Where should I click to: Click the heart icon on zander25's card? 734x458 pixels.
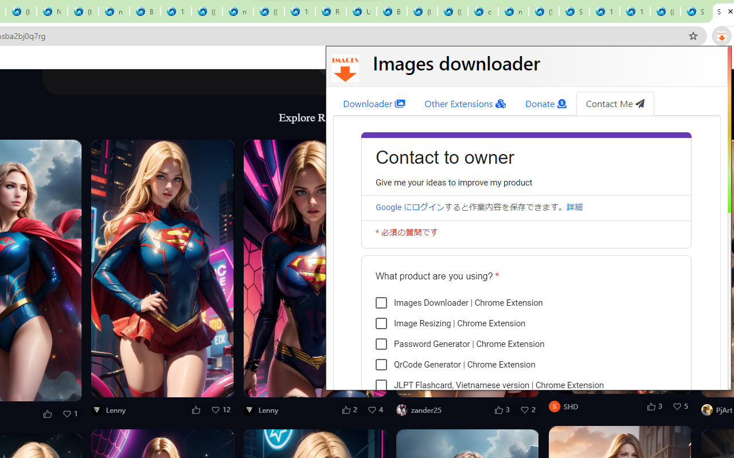point(524,410)
